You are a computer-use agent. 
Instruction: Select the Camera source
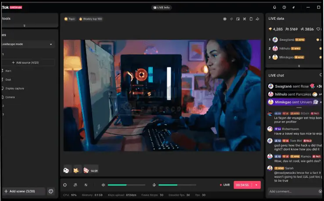pos(10,97)
